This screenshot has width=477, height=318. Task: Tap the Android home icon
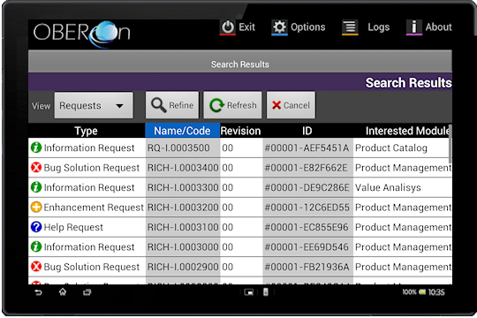click(63, 292)
